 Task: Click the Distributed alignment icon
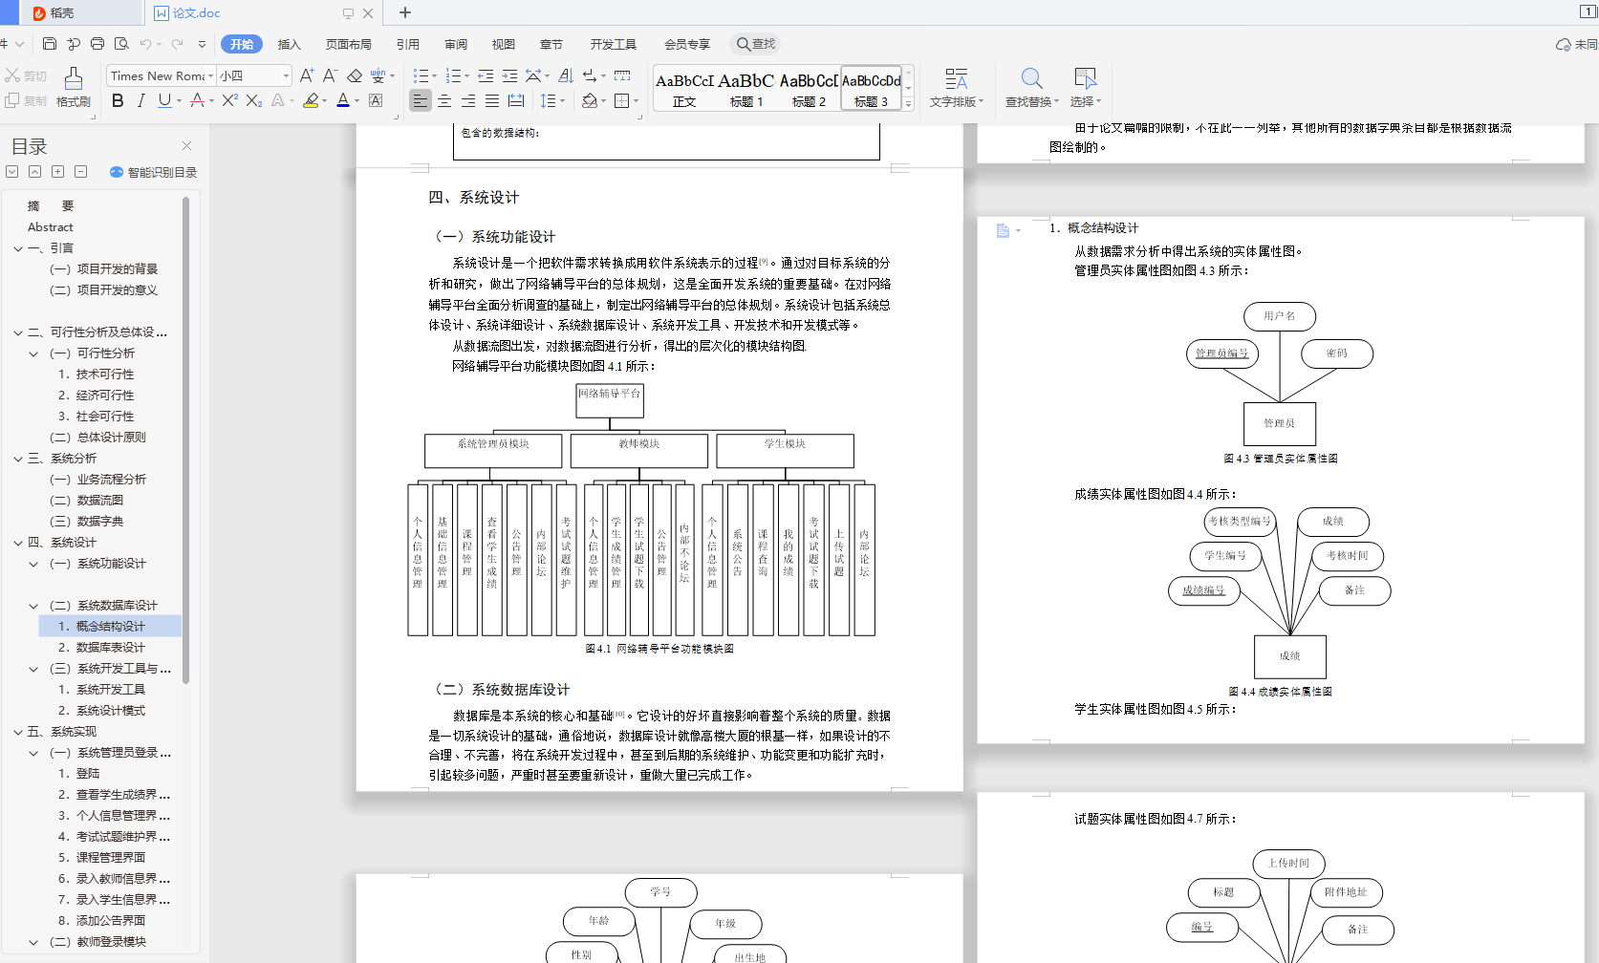coord(516,100)
